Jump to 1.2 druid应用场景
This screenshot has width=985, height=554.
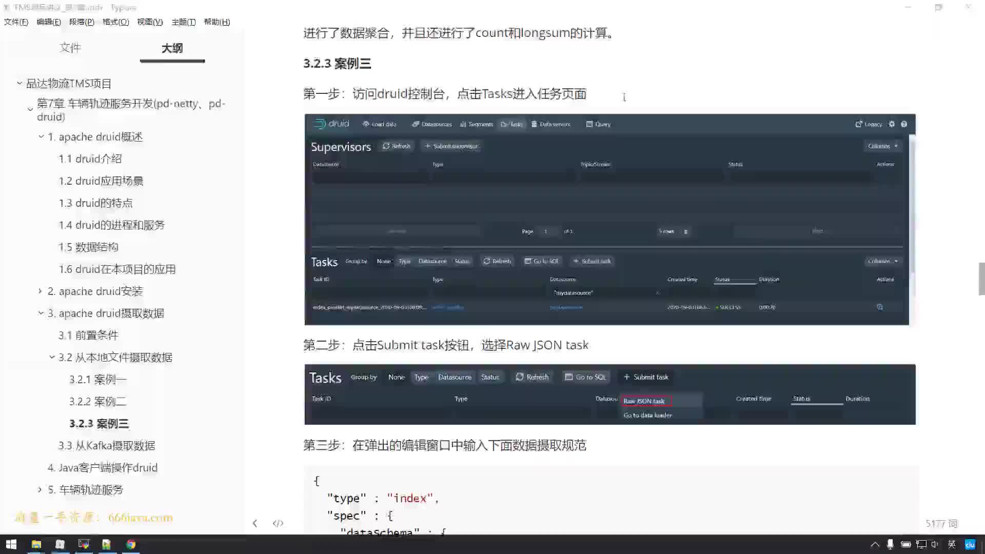(x=101, y=181)
